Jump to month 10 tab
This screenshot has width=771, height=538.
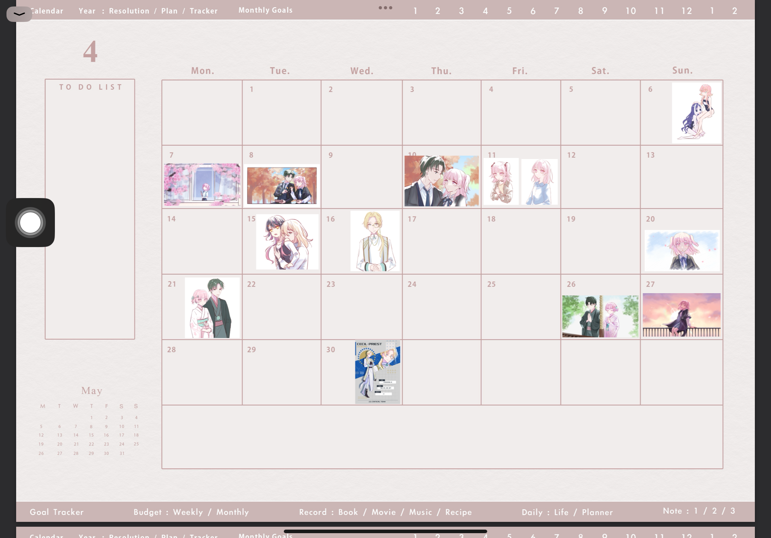(x=631, y=11)
